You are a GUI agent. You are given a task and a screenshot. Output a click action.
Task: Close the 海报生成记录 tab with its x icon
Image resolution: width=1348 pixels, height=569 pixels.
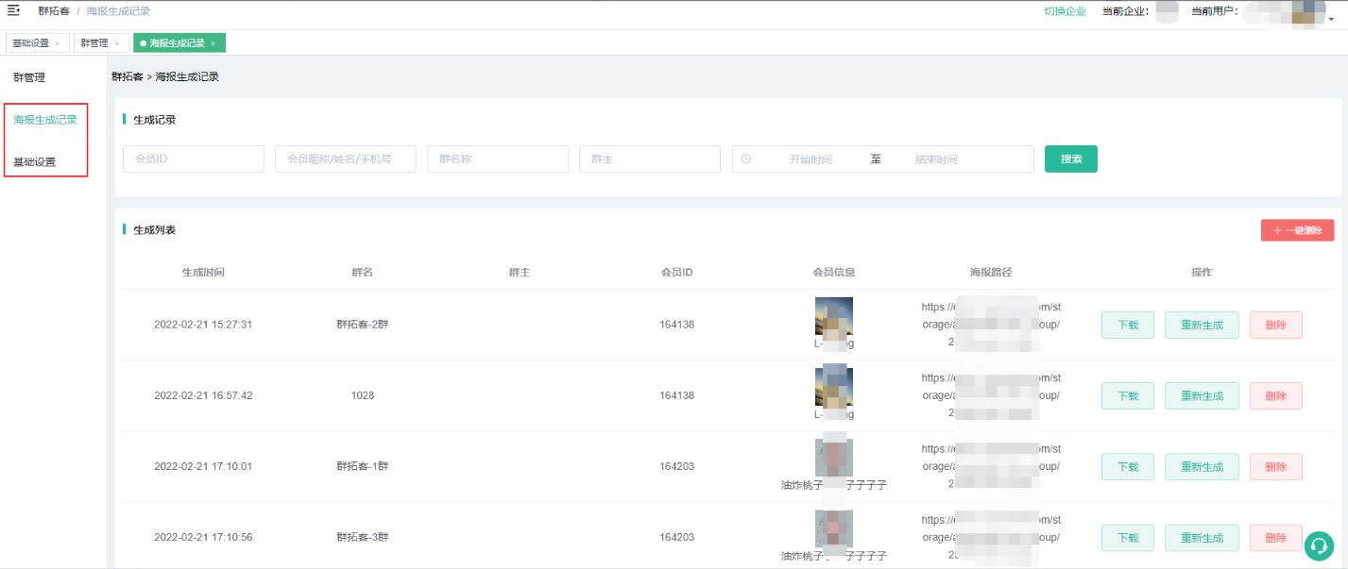click(x=213, y=43)
